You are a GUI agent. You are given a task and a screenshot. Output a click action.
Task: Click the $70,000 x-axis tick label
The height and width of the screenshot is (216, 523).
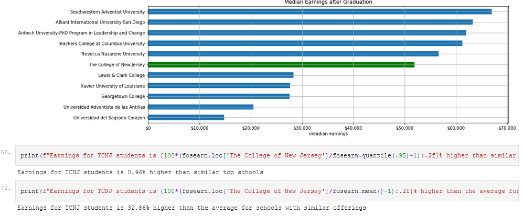click(508, 128)
